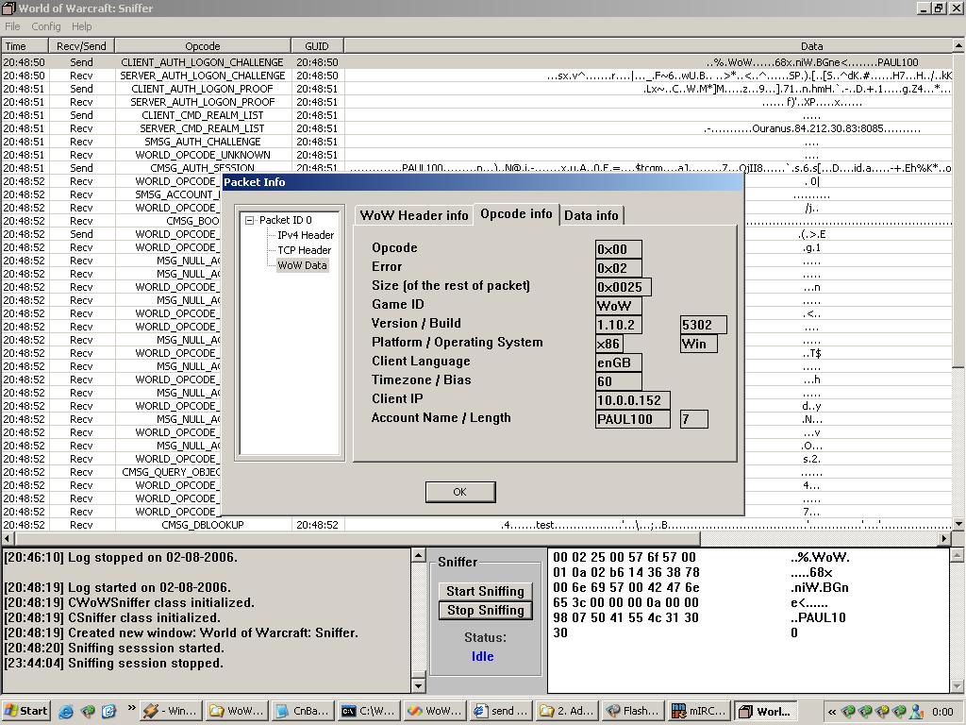The image size is (966, 725).
Task: Sort by the Data column header
Action: 648,46
